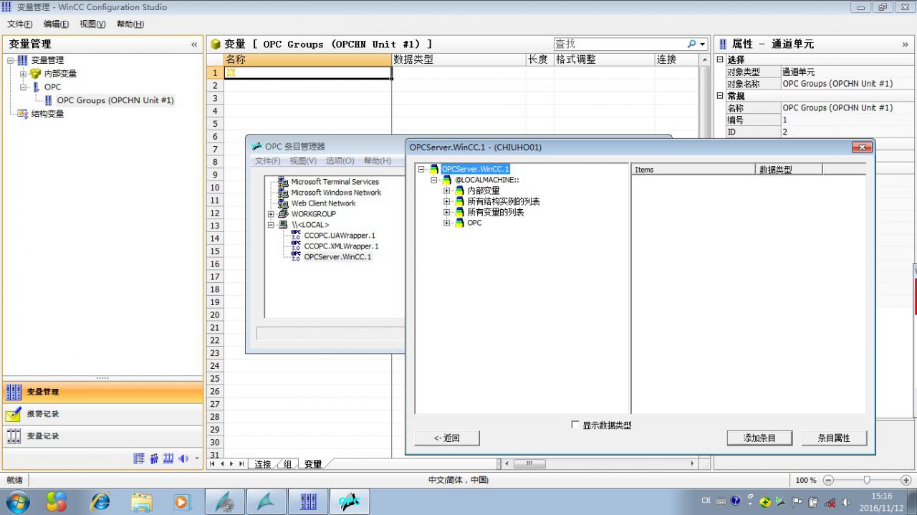Screen dimensions: 917x515
Task: Collapse the 属性 properties pane chevron
Action: click(x=906, y=44)
